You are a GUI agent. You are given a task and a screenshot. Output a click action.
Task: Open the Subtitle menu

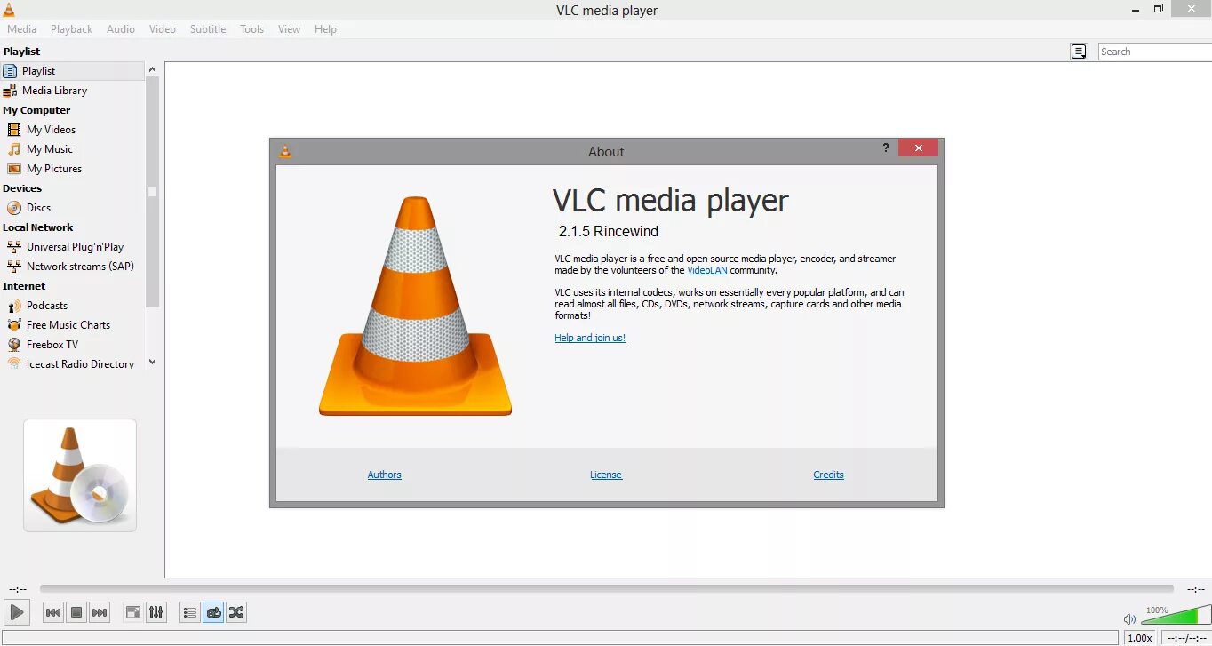pyautogui.click(x=208, y=29)
